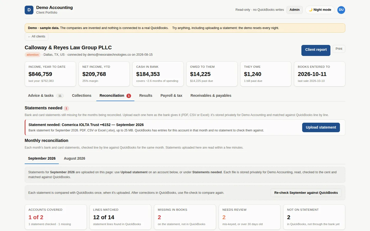Toggle Night mode
Image resolution: width=370 pixels, height=231 pixels.
tap(320, 10)
